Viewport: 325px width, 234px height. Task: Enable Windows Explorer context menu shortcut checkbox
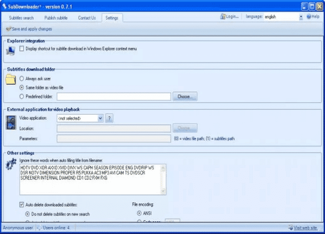(22, 49)
